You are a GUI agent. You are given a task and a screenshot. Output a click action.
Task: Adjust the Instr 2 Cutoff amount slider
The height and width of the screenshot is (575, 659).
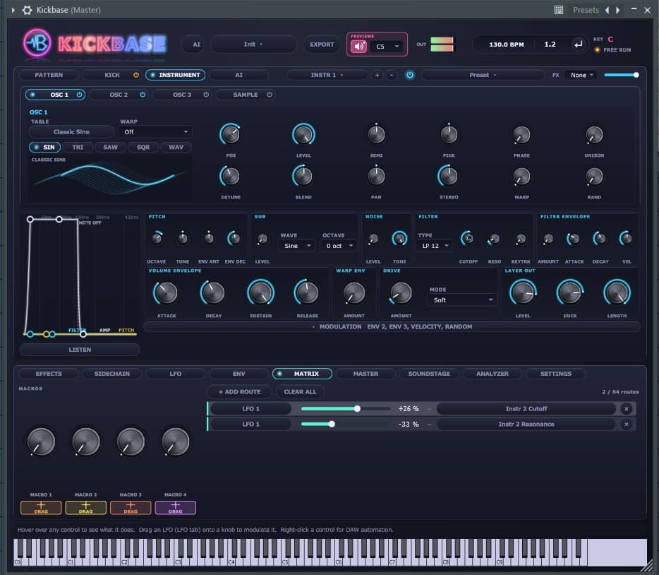pyautogui.click(x=346, y=408)
